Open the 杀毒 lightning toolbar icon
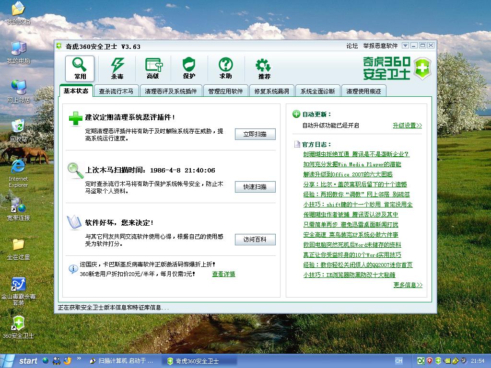Image resolution: width=491 pixels, height=368 pixels. 117,68
